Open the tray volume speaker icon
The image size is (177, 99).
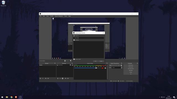tap(164, 97)
